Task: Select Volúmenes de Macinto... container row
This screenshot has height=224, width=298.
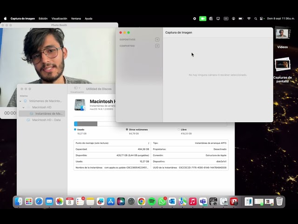Action: point(42,101)
